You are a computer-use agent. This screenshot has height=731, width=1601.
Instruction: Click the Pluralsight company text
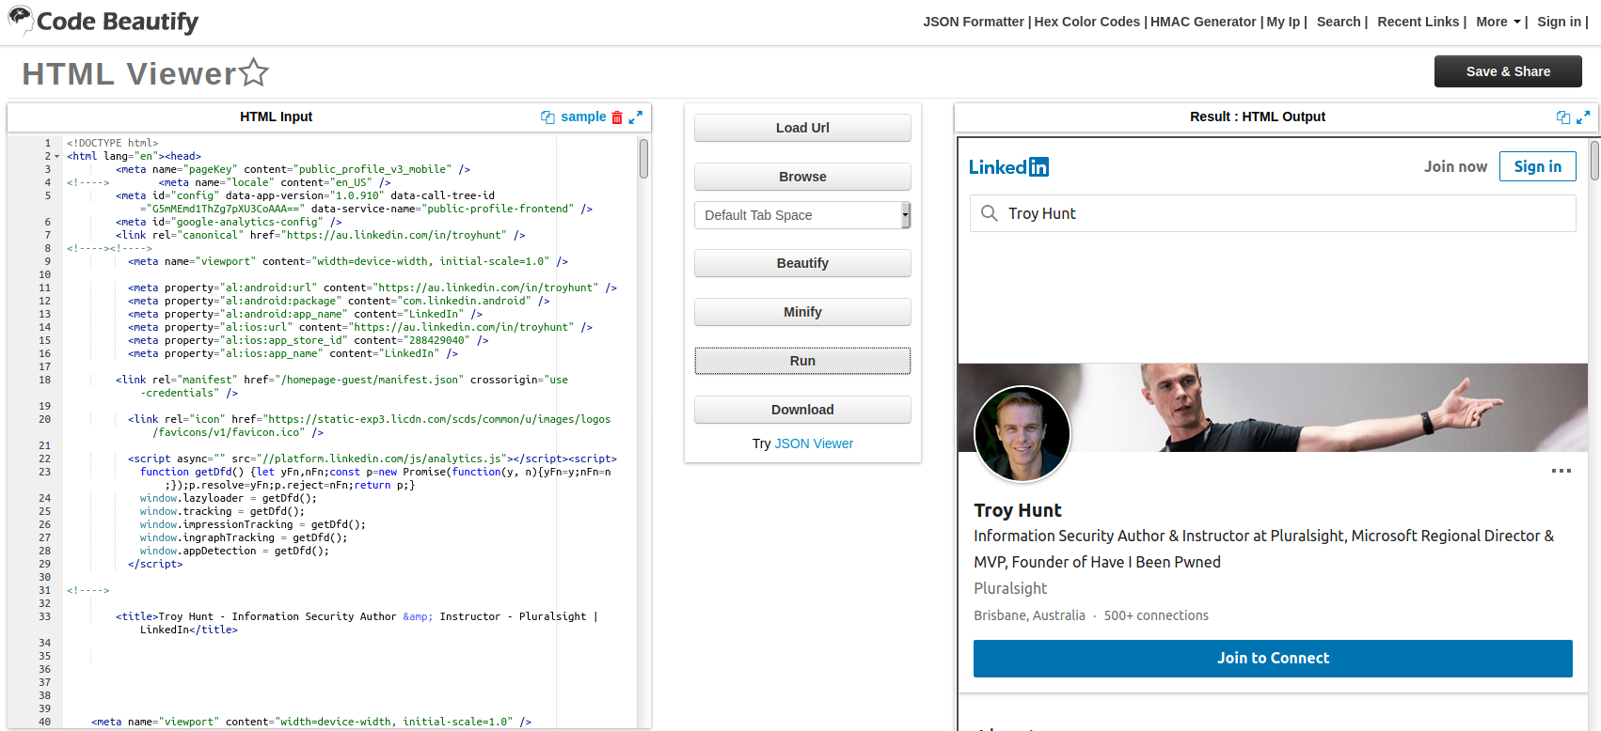coord(1010,588)
